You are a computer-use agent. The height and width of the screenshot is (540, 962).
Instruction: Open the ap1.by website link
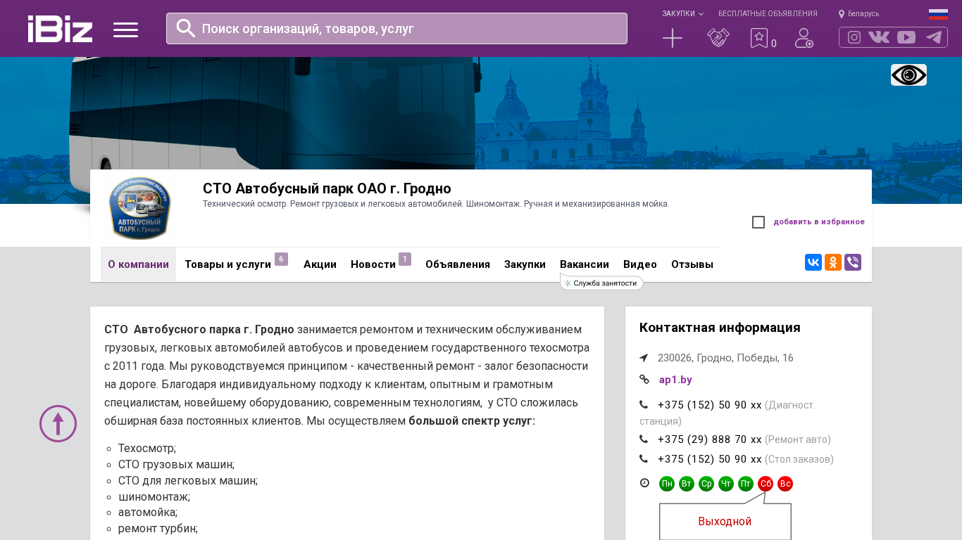675,380
